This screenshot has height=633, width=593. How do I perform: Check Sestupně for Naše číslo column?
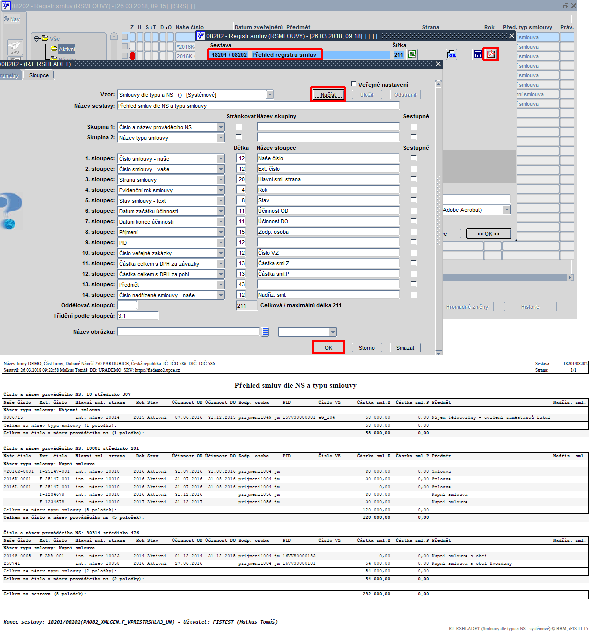[413, 158]
